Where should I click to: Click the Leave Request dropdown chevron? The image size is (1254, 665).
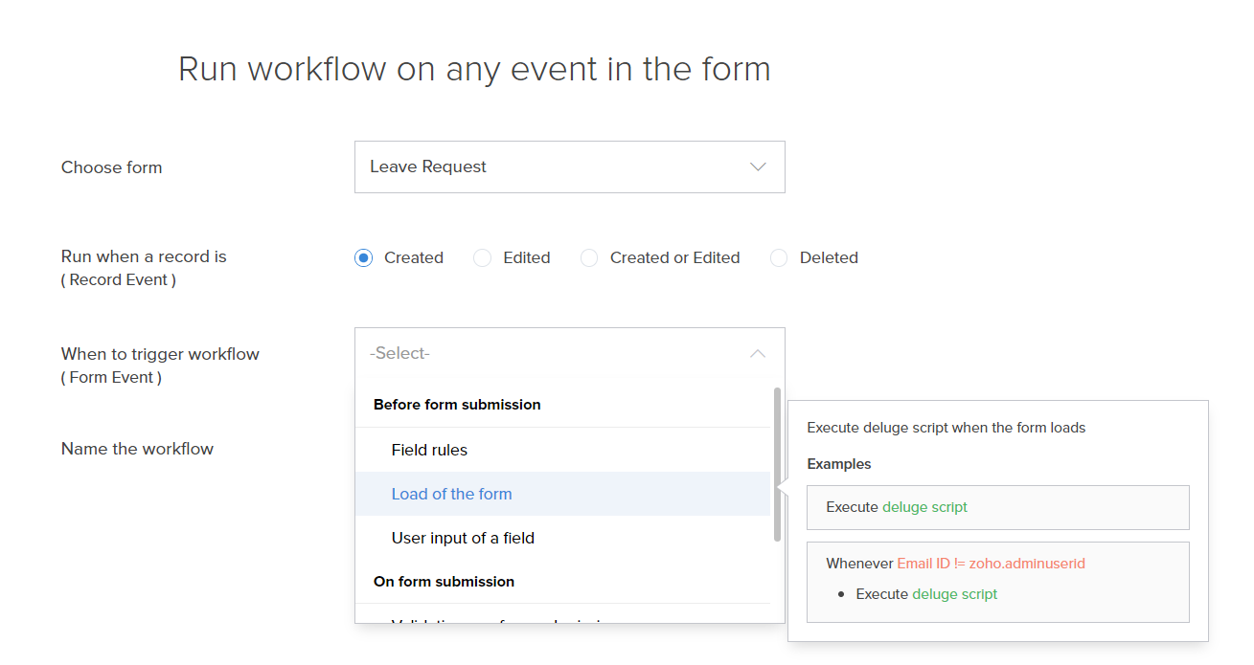click(758, 167)
